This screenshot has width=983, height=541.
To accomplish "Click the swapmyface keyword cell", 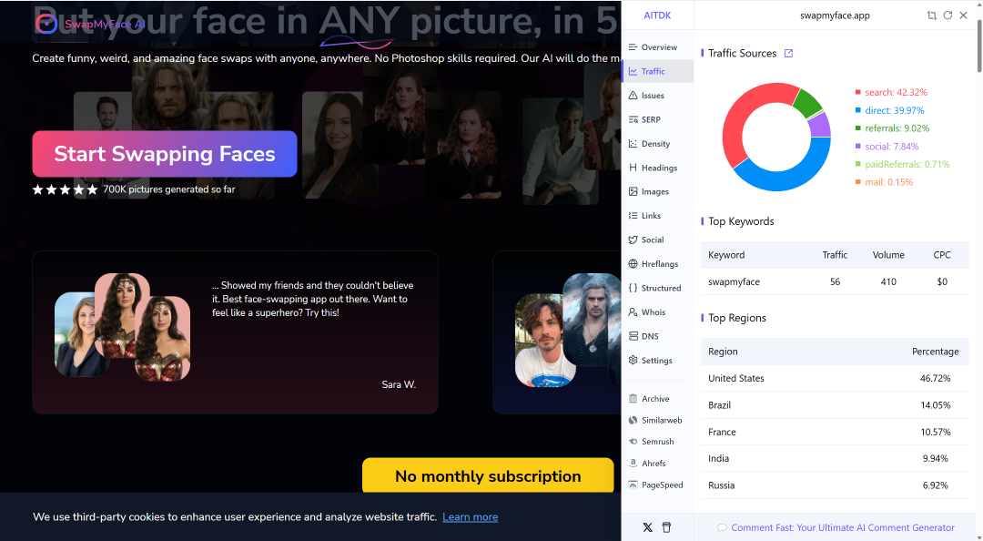I will (x=734, y=281).
